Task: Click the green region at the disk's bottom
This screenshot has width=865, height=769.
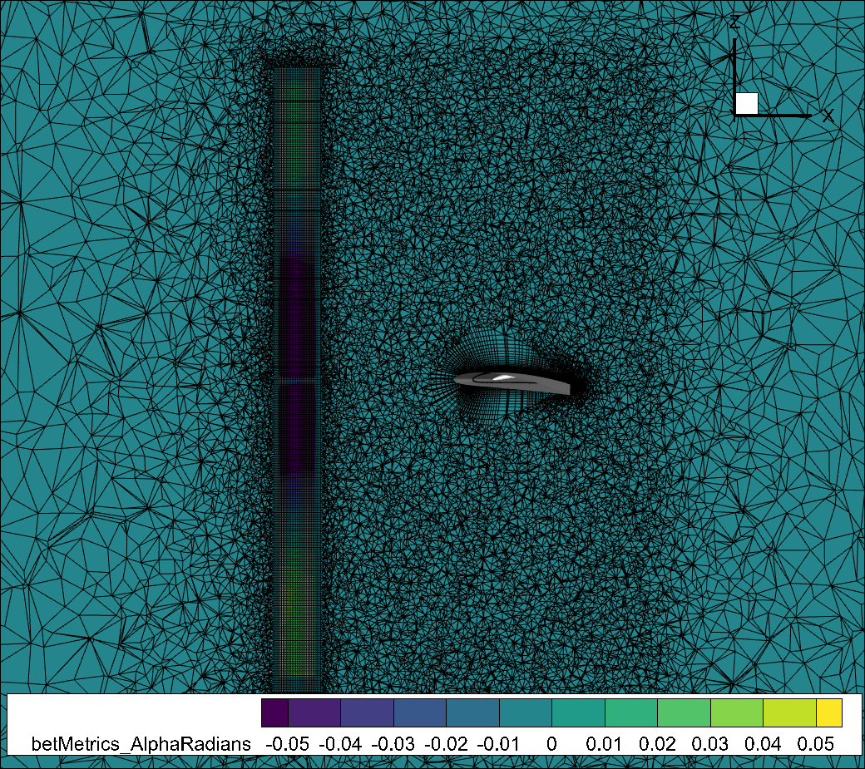Action: 295,615
